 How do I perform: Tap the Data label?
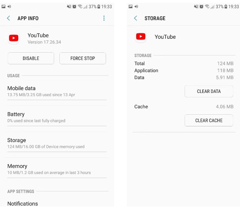139,77
